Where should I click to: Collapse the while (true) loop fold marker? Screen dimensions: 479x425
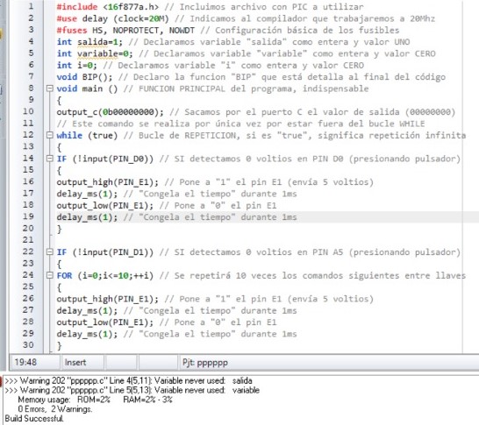[x=49, y=135]
